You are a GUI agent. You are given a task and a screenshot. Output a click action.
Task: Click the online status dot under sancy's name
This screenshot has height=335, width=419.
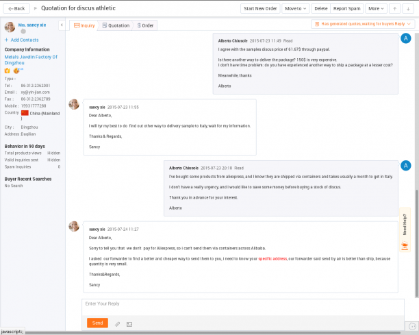tap(23, 32)
